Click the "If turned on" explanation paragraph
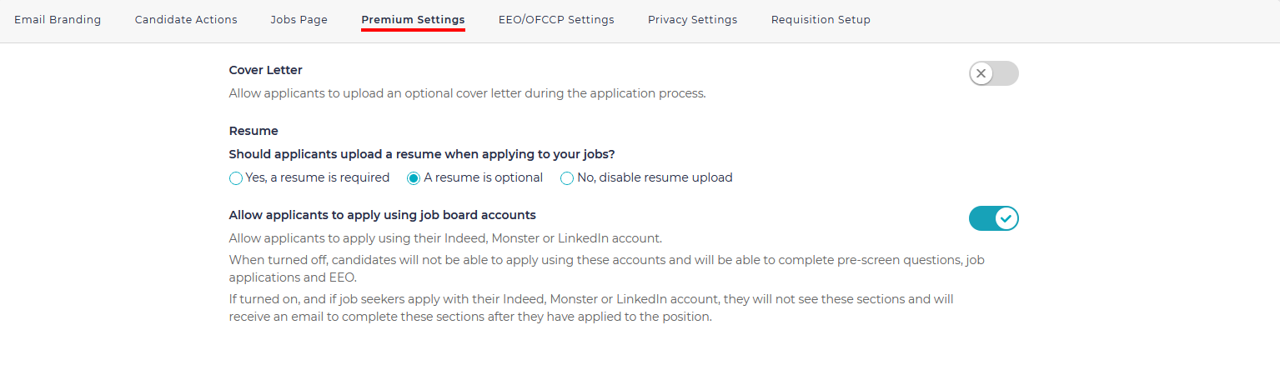 click(591, 307)
